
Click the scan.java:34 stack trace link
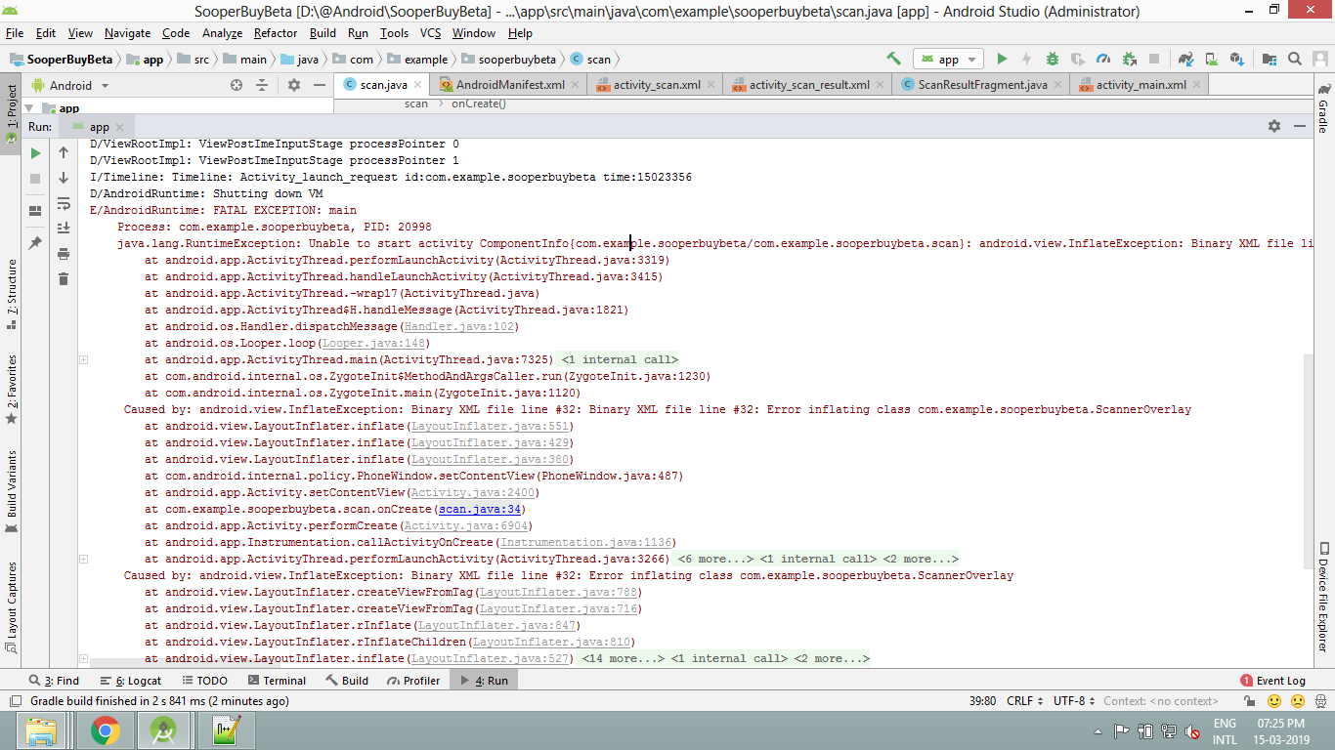tap(481, 509)
